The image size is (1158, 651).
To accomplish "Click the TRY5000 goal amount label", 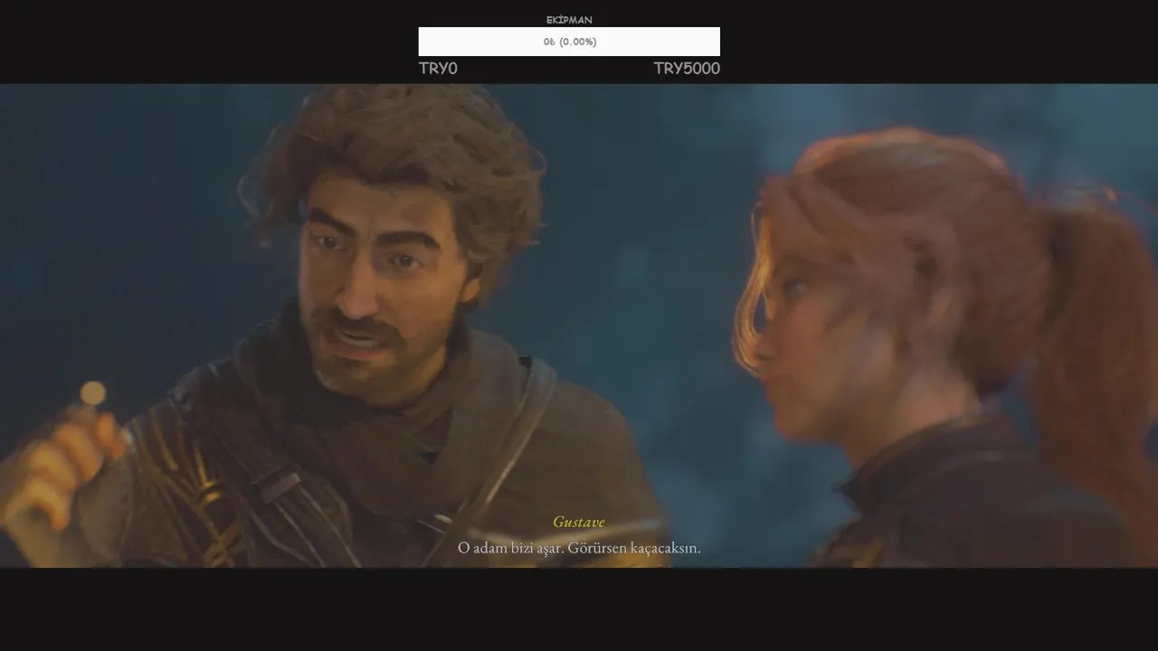I will pyautogui.click(x=687, y=69).
